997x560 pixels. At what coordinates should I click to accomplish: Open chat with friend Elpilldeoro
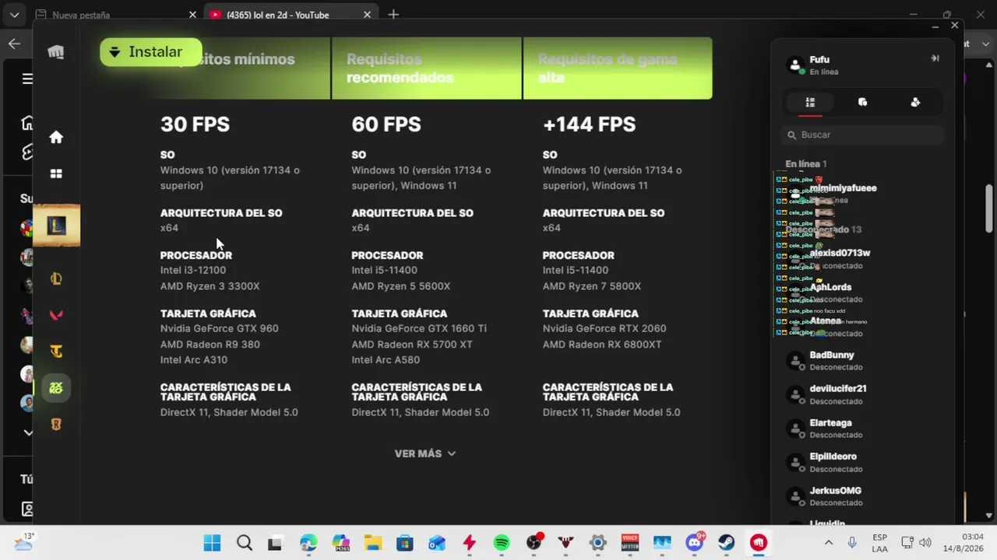(862, 463)
